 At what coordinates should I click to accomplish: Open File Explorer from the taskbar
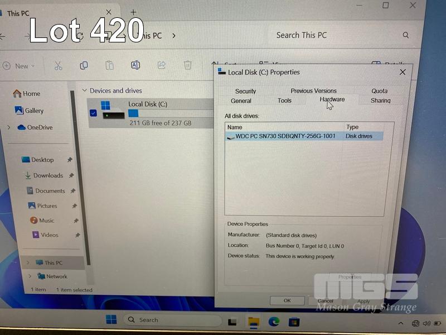click(x=254, y=321)
